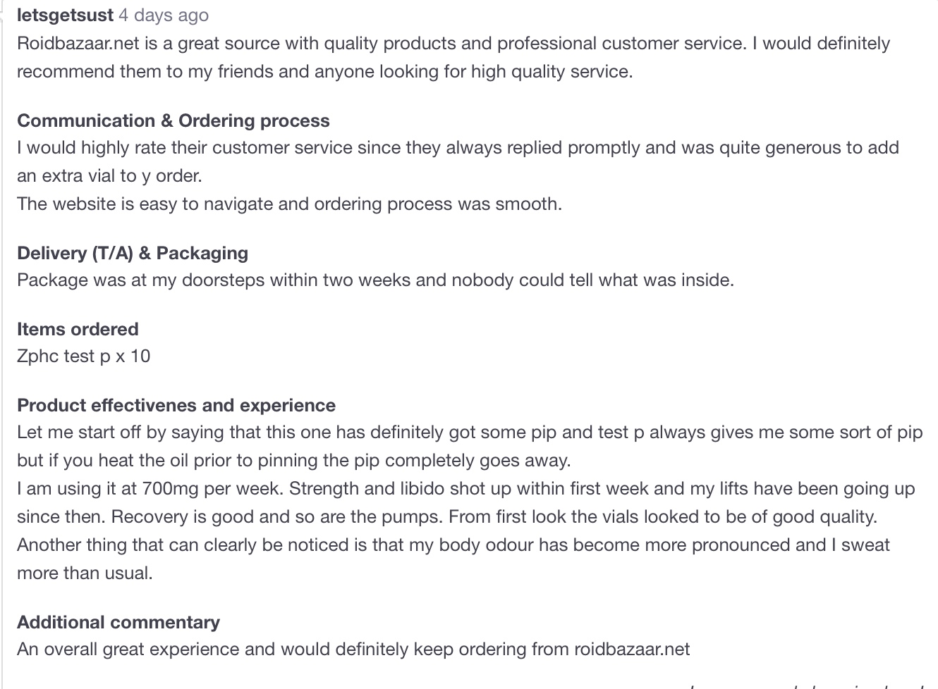
Task: Click the "Zphc test p x 10" line
Action: pos(84,356)
